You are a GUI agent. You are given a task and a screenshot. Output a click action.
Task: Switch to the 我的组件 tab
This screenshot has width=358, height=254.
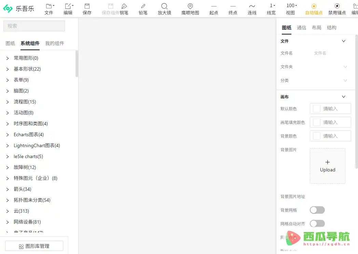click(55, 43)
